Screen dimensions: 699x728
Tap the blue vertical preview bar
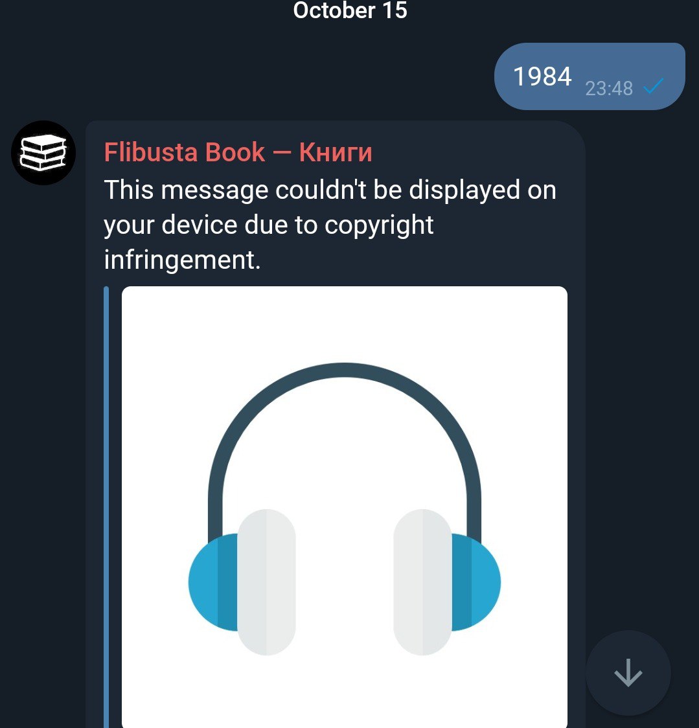pyautogui.click(x=106, y=507)
